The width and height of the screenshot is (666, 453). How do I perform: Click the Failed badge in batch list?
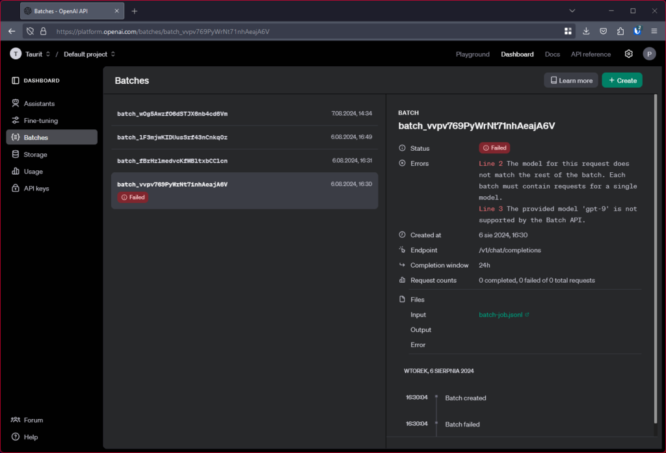133,197
